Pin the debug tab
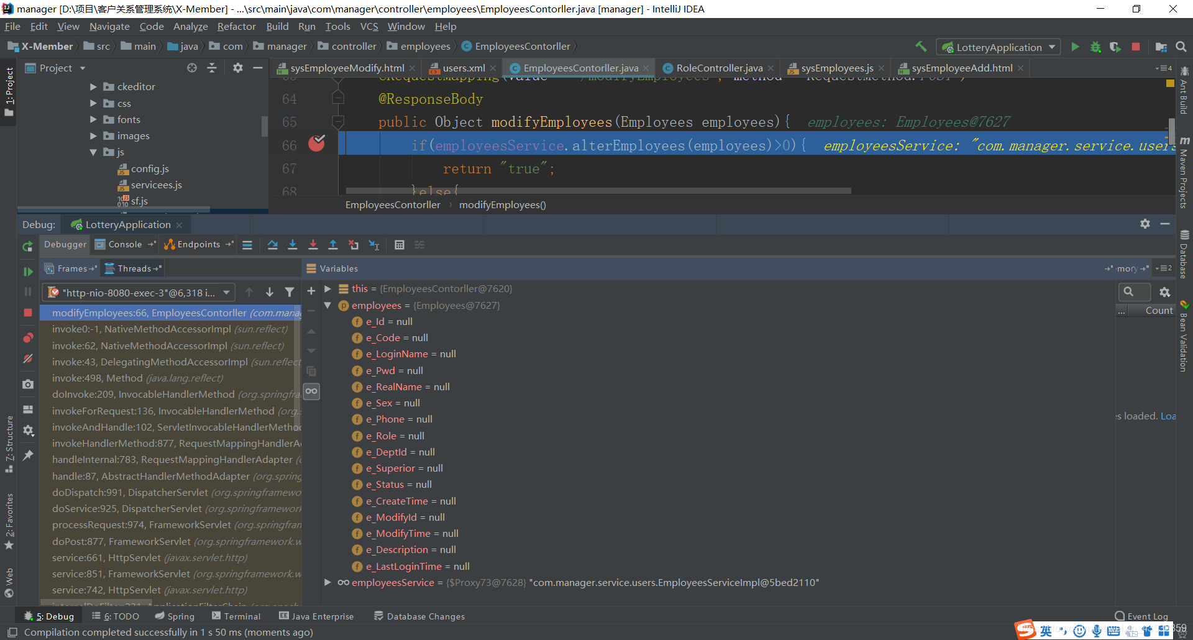The image size is (1193, 640). [28, 455]
